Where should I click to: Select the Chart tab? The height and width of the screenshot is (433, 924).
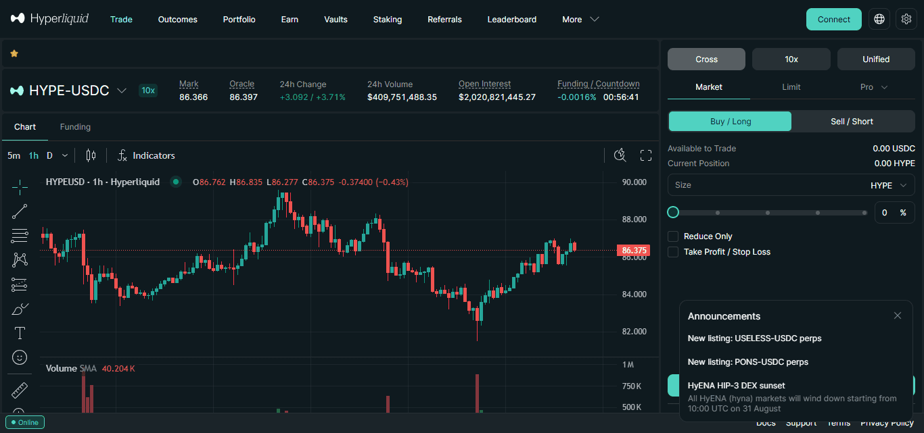(25, 127)
